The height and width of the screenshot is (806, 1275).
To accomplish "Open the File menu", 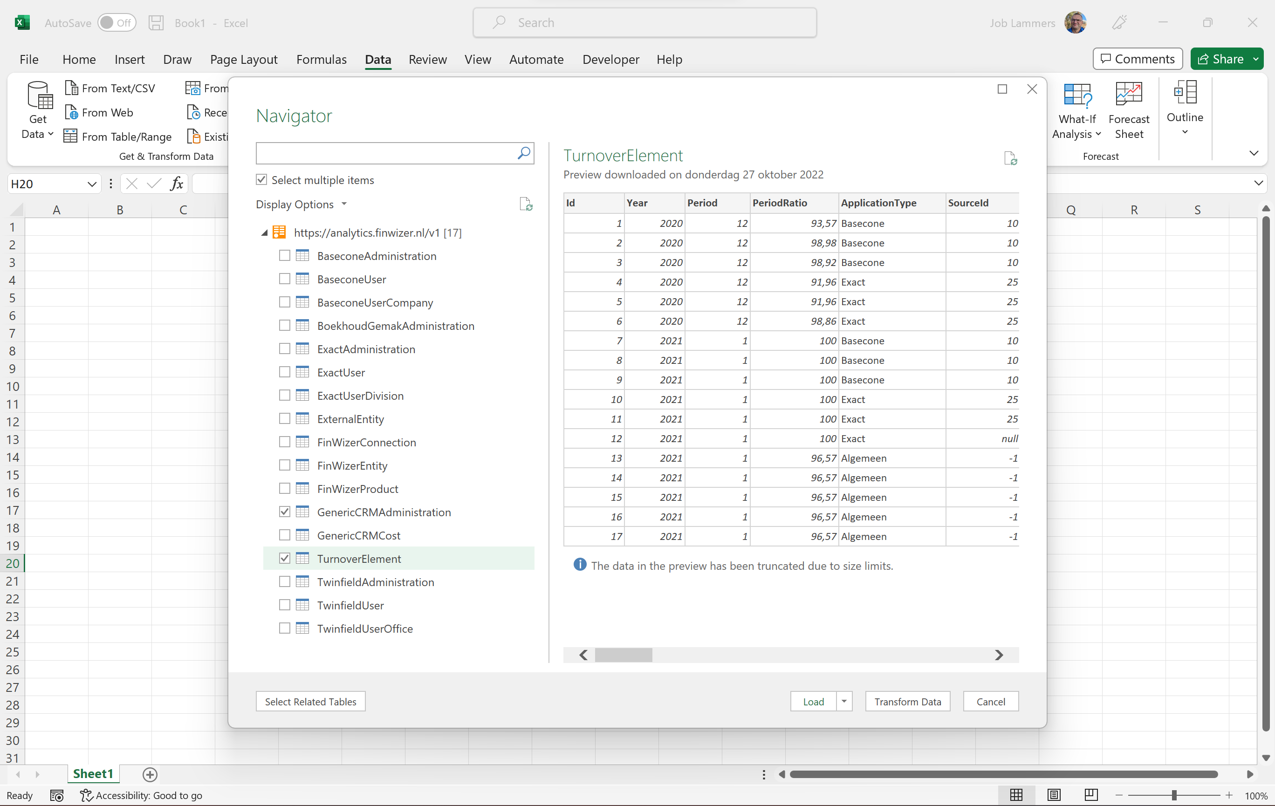I will 29,59.
